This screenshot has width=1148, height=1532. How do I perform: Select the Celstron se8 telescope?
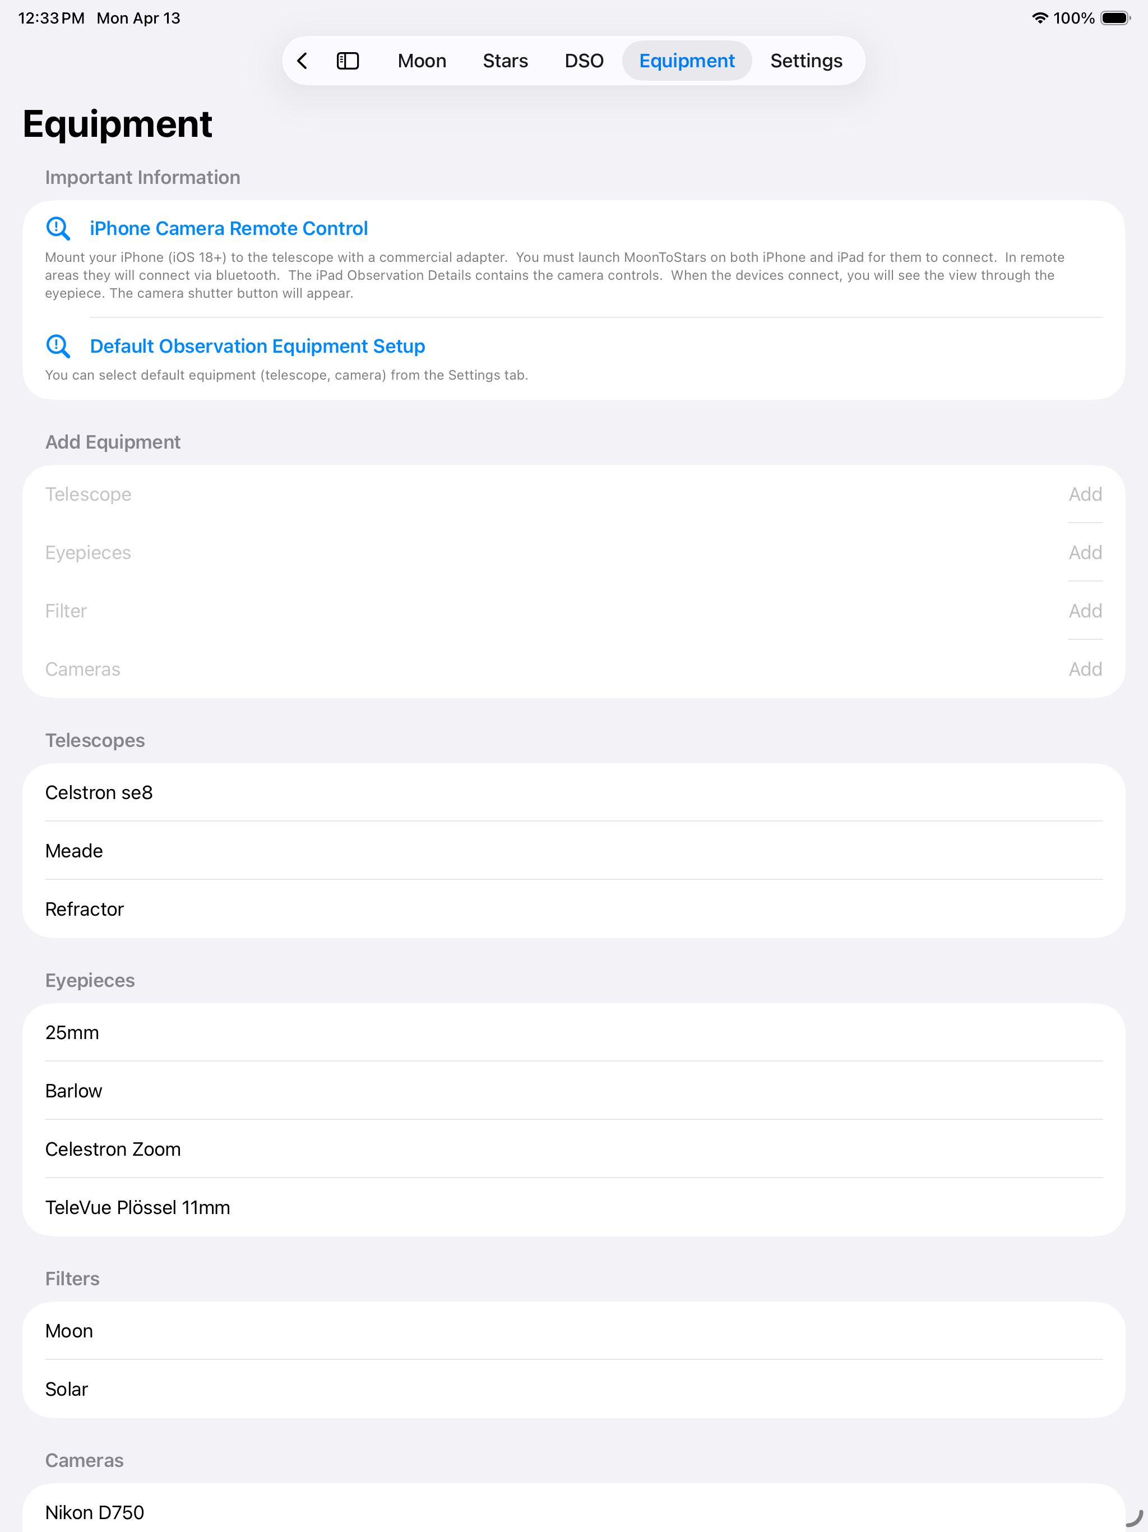point(574,792)
